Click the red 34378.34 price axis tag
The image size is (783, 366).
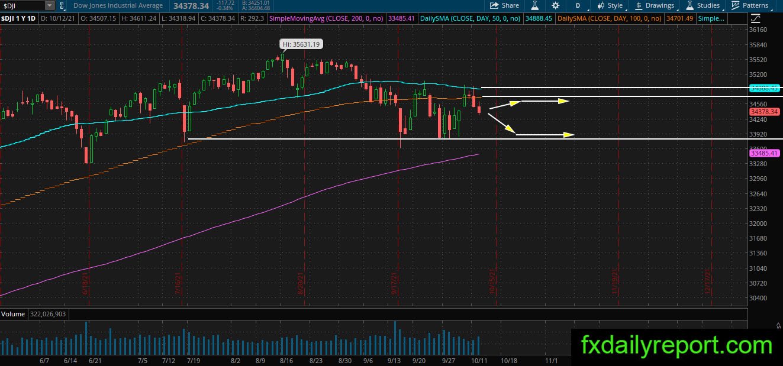[x=763, y=111]
